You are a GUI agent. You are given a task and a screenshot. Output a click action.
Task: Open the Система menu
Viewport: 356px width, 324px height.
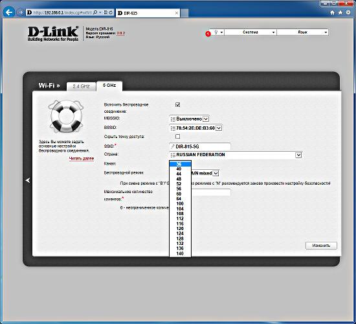pyautogui.click(x=250, y=32)
